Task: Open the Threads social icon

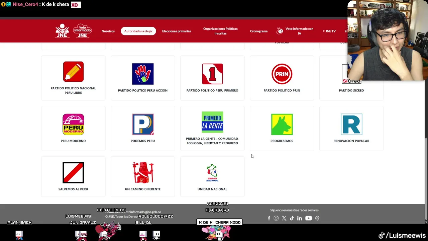Action: pos(317,218)
